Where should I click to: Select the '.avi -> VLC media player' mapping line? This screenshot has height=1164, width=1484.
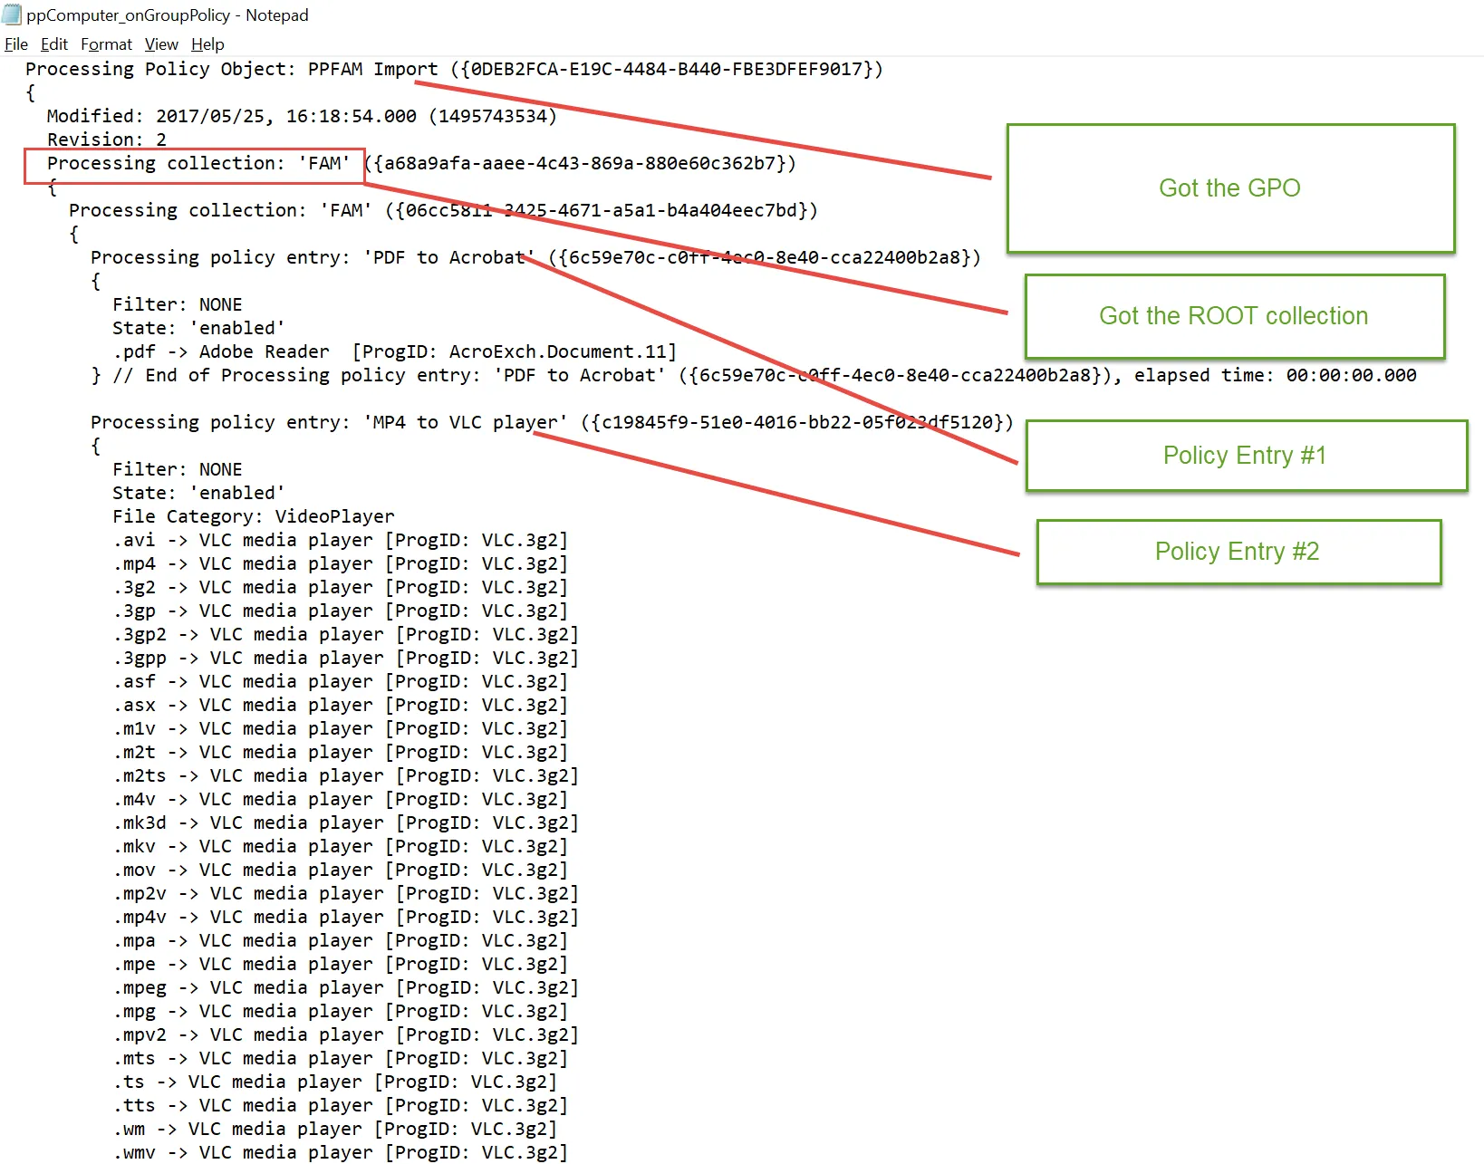(340, 540)
